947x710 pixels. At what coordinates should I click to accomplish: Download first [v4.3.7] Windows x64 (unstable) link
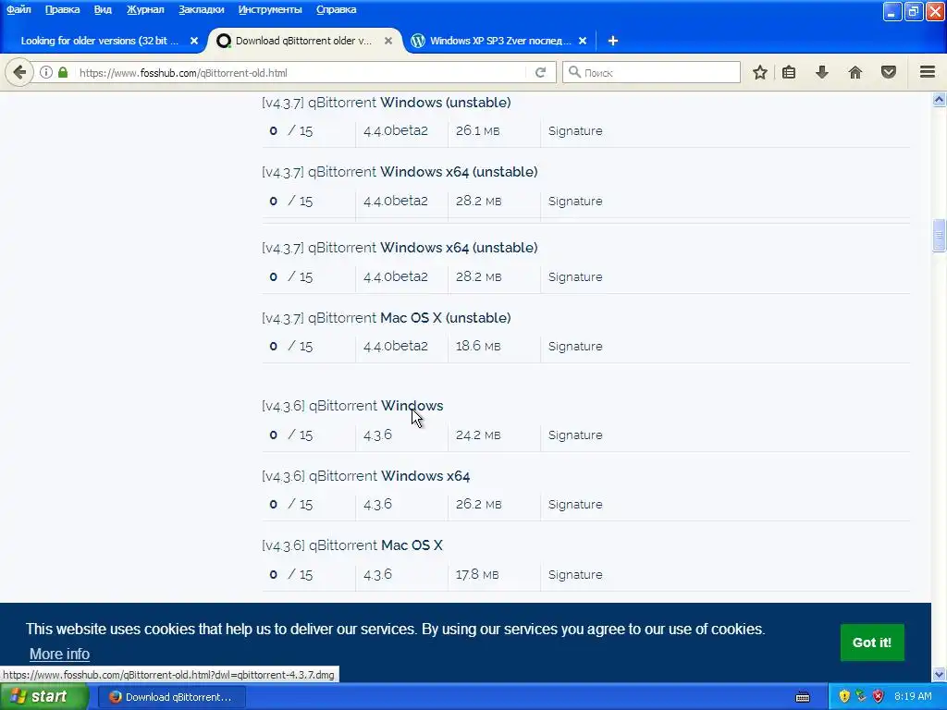coord(400,172)
